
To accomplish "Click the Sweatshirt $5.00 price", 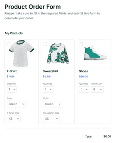I will coord(47,77).
